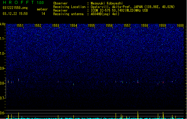Click the HROFFT 1.0.0 title text

pyautogui.click(x=23, y=2)
